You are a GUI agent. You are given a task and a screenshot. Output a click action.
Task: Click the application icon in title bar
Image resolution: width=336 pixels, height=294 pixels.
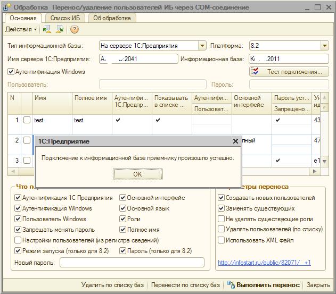coord(6,7)
